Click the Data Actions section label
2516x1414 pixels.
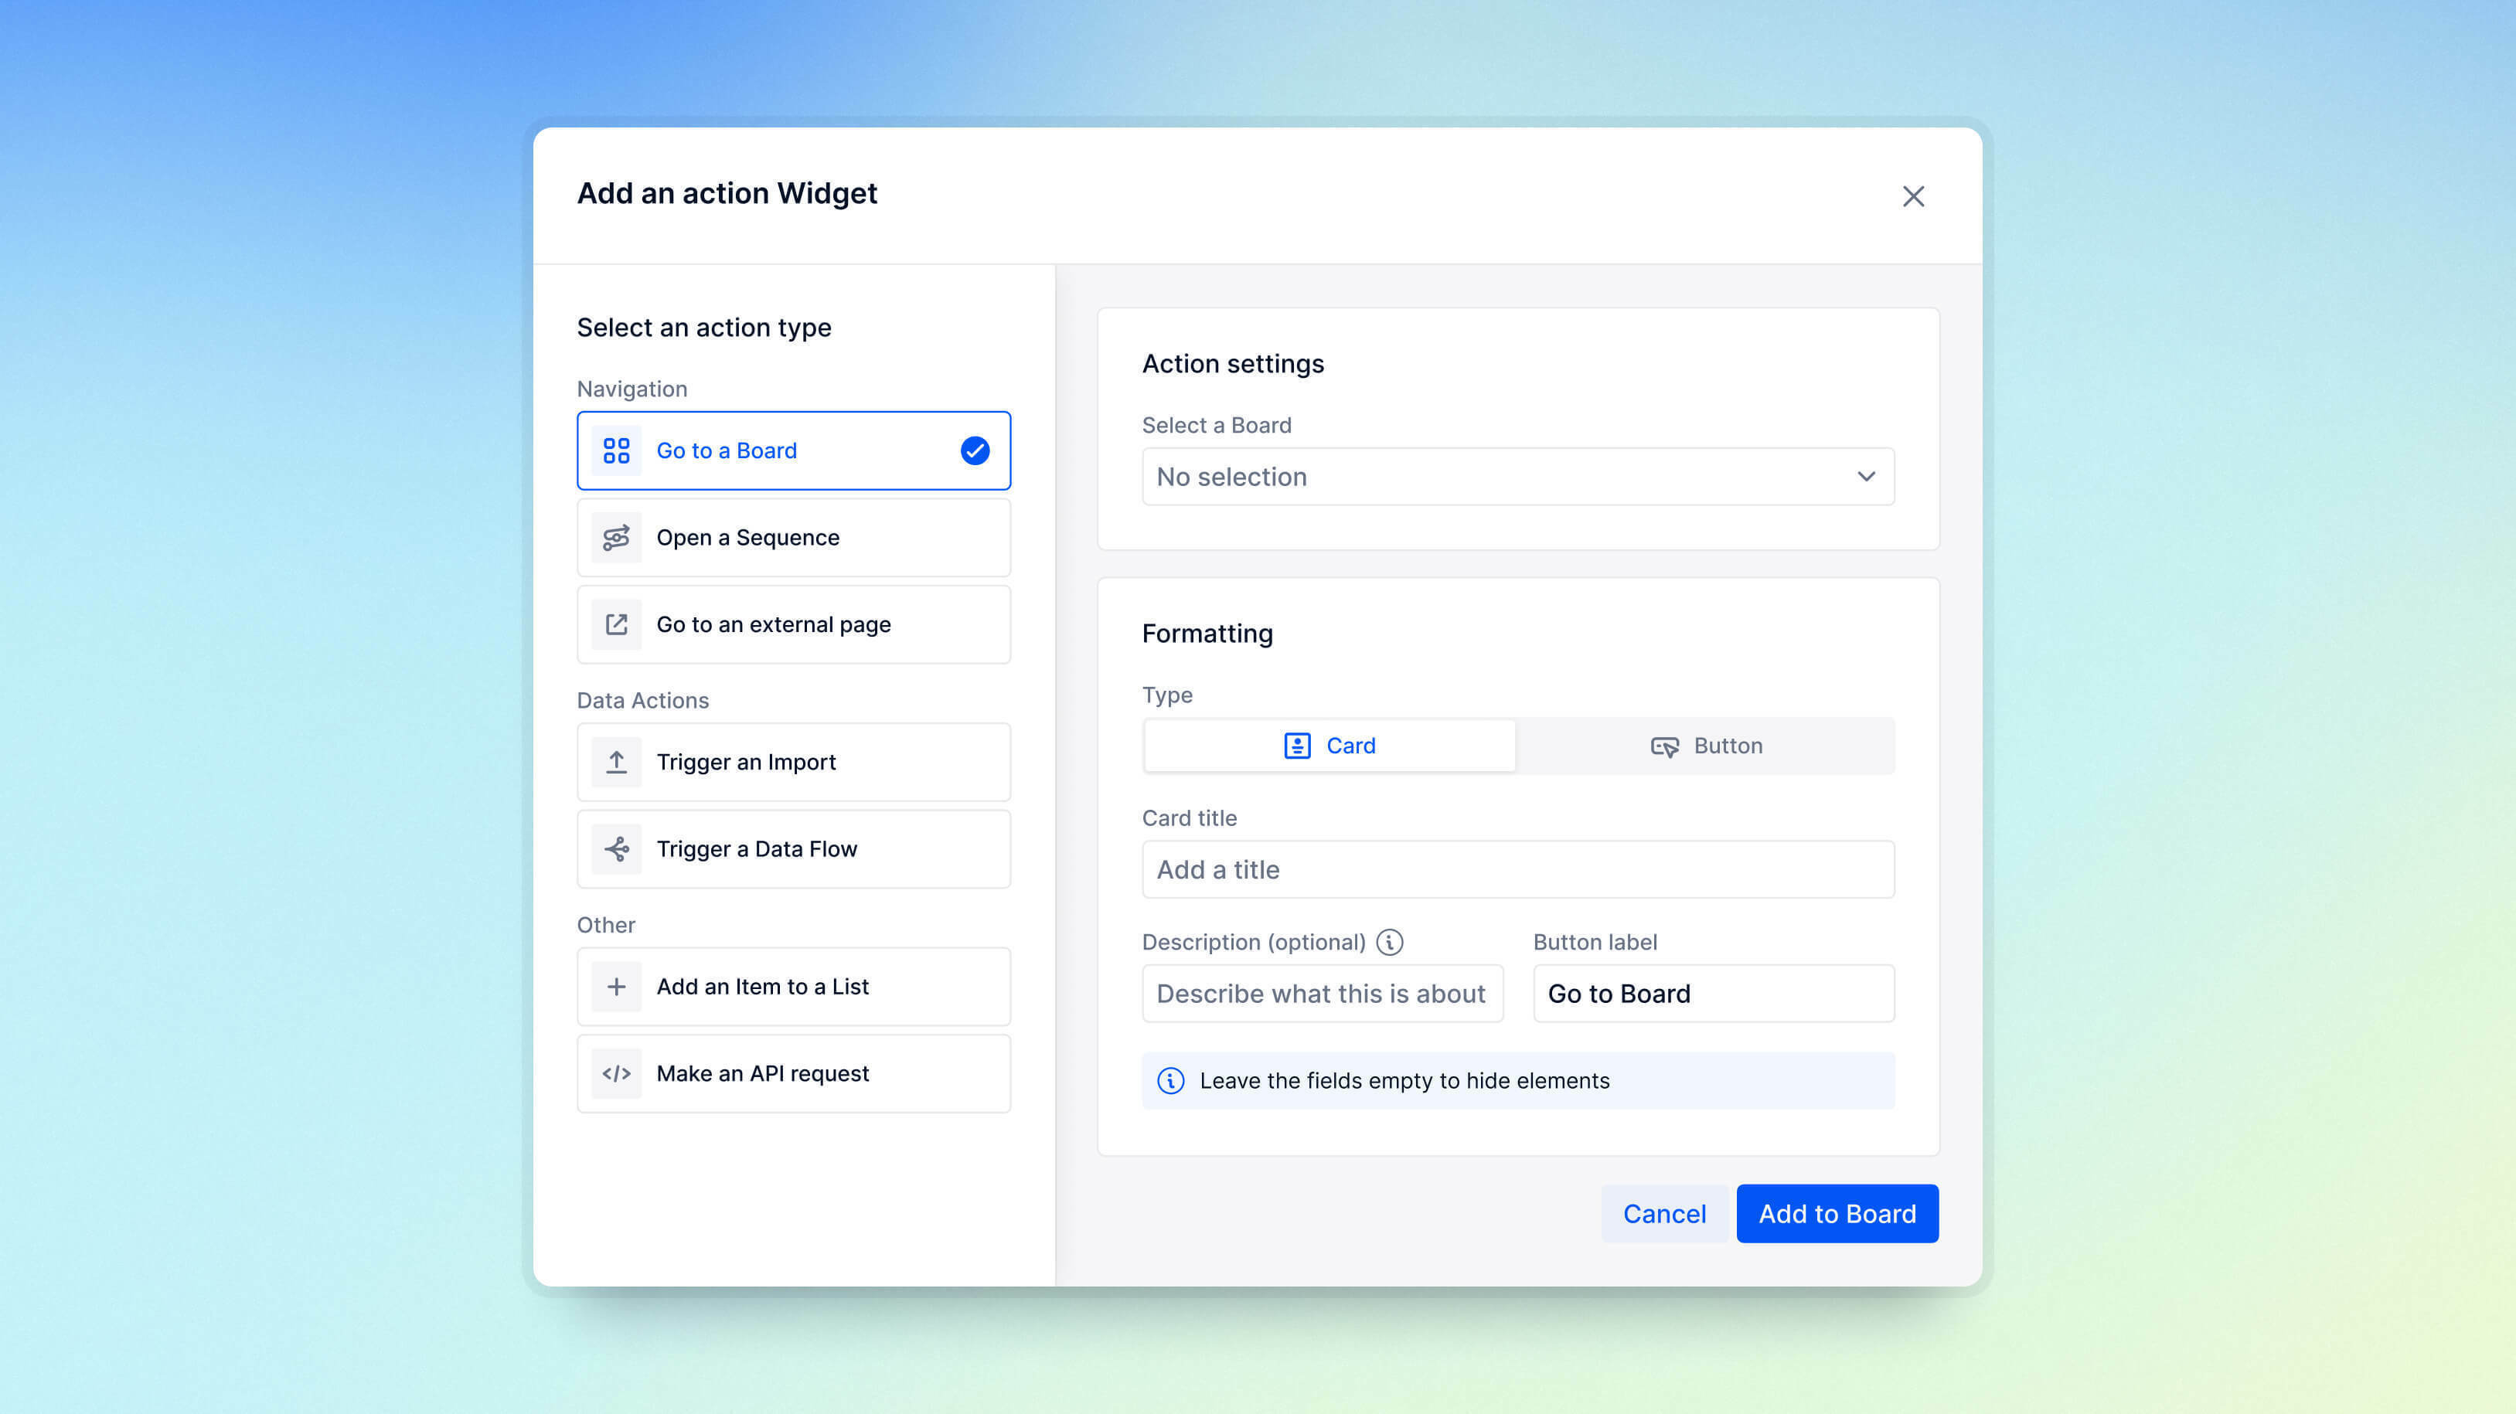coord(642,700)
